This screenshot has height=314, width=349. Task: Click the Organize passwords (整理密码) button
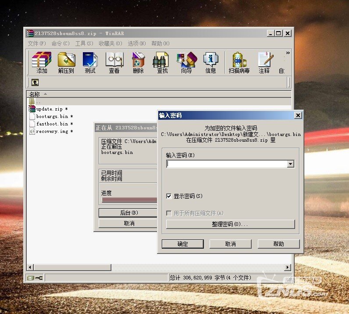click(x=230, y=224)
